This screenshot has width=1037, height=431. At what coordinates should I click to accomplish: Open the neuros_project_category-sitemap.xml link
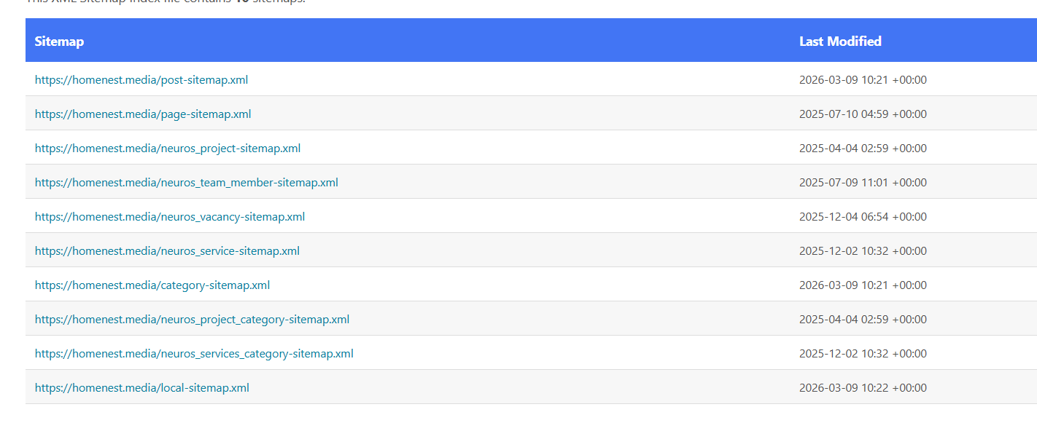click(192, 319)
